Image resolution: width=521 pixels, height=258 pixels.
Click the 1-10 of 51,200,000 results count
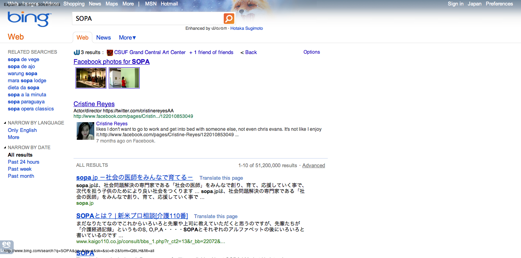268,166
